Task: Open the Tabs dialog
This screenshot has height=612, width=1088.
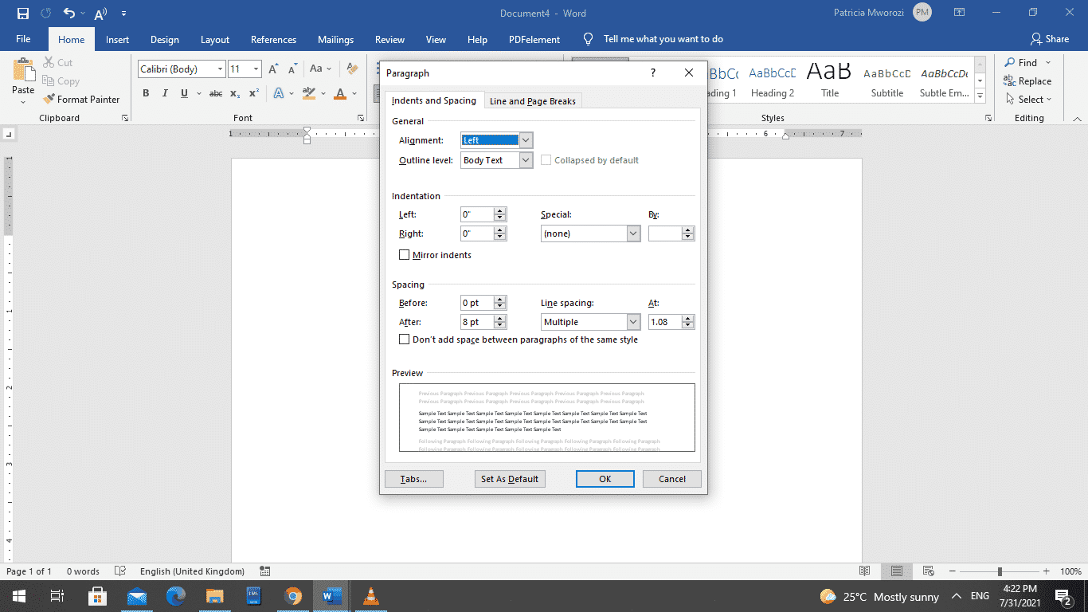Action: pyautogui.click(x=413, y=478)
